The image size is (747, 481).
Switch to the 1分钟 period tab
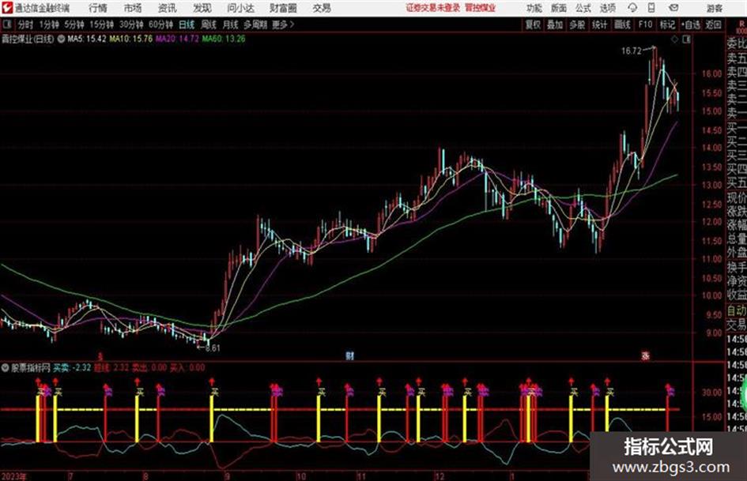[x=49, y=24]
